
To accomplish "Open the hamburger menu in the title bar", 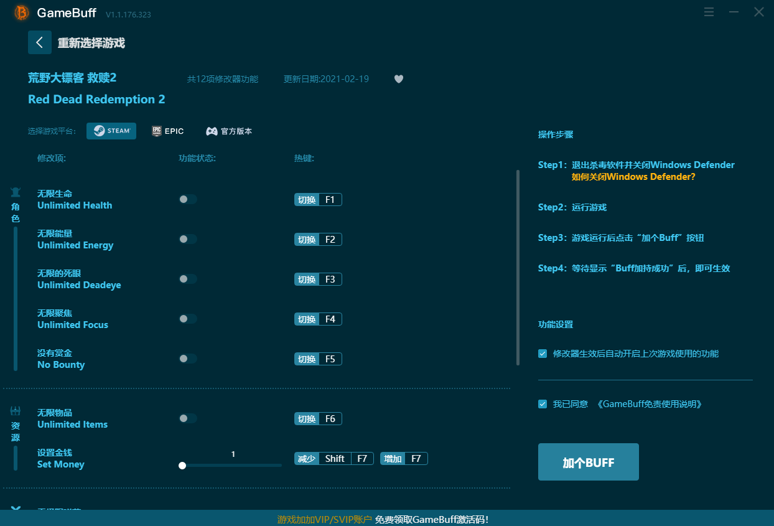I will coord(709,12).
